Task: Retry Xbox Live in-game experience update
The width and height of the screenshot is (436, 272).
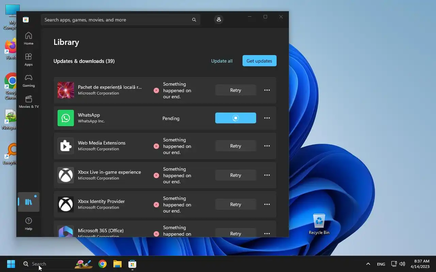Action: click(x=235, y=175)
